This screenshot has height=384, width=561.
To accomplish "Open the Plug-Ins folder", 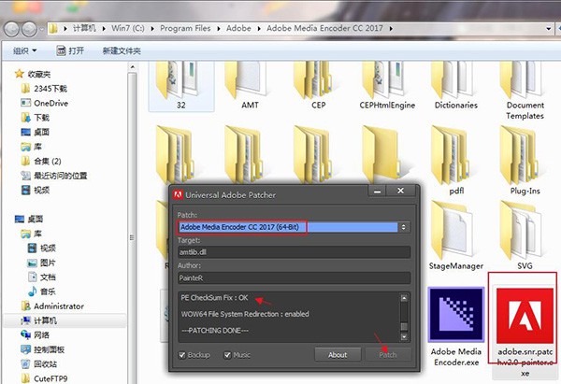I will (x=525, y=161).
